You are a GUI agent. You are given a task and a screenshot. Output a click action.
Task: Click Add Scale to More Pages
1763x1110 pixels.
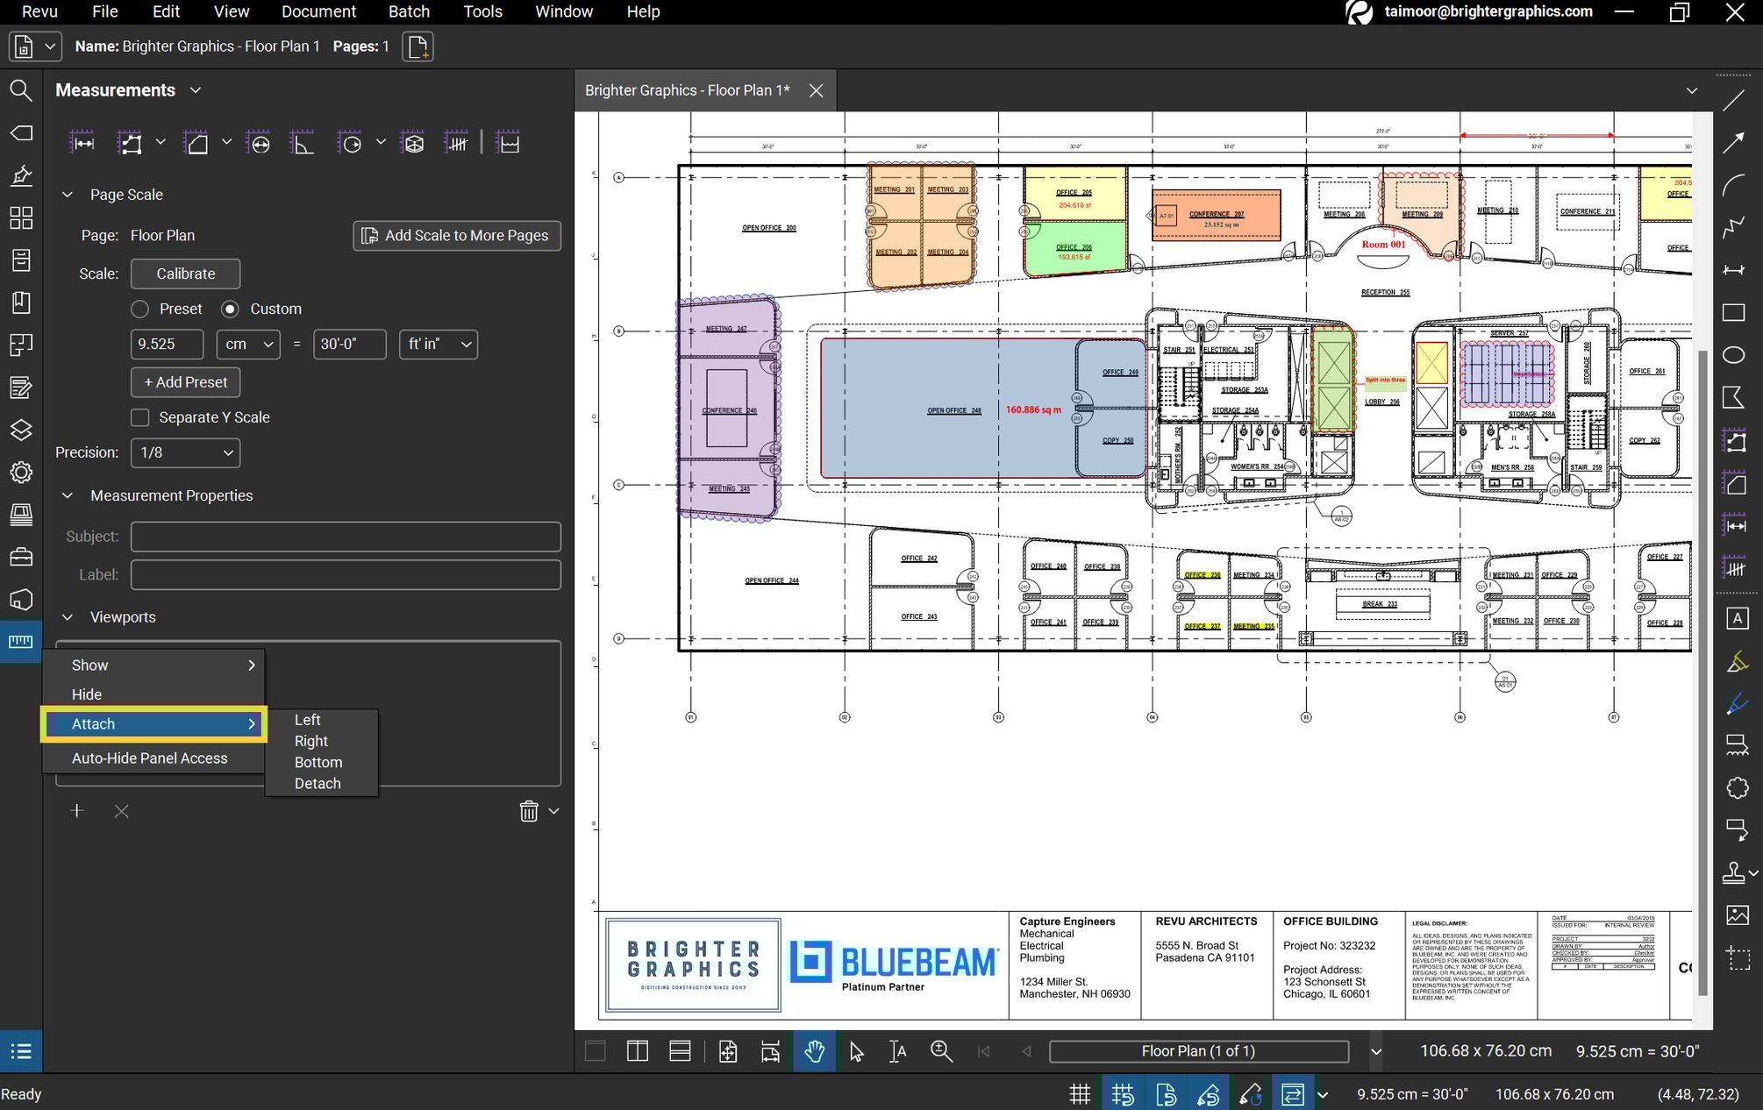[x=456, y=235]
